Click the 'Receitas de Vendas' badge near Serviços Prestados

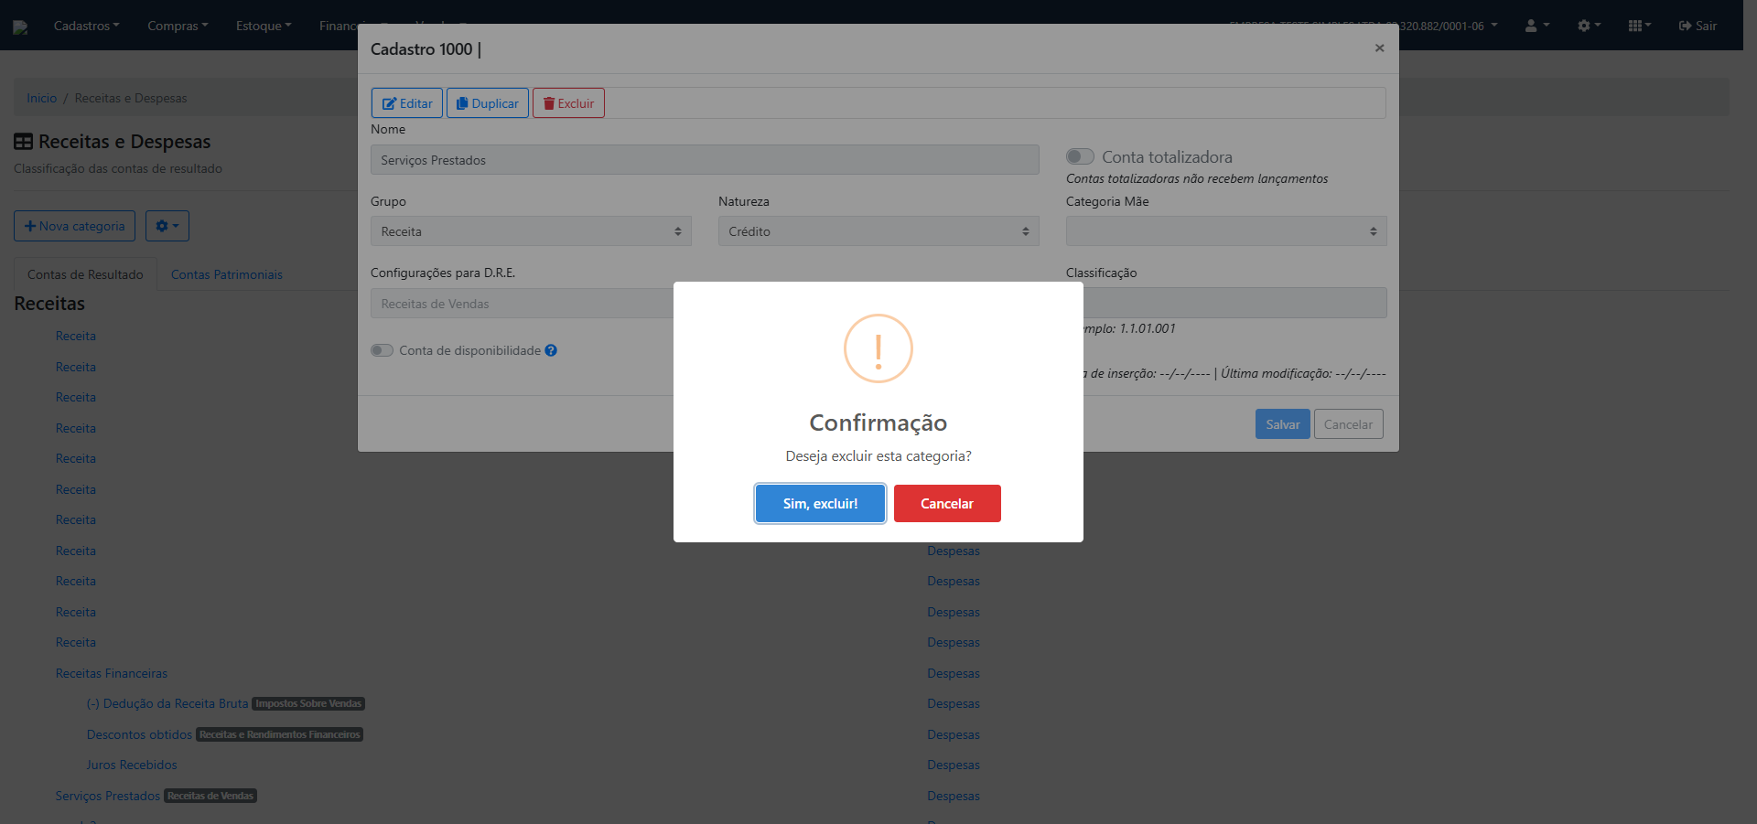tap(210, 796)
